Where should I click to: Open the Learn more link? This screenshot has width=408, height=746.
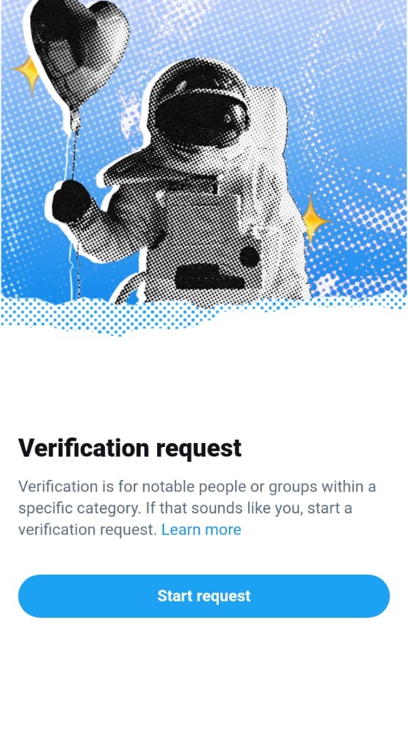pyautogui.click(x=201, y=529)
